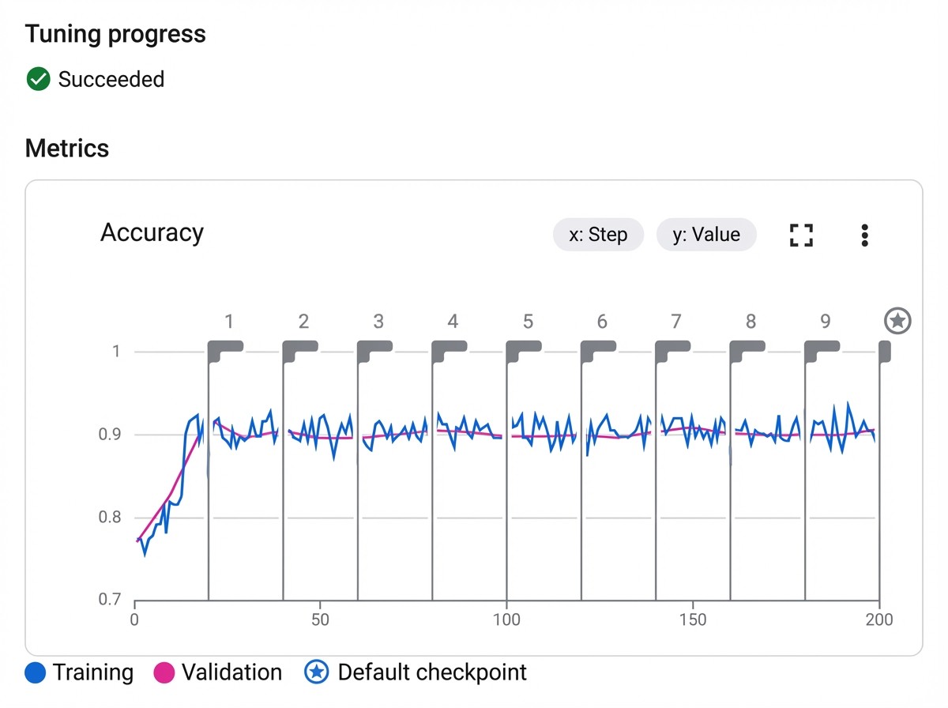Open the x: Step axis selector
Image resolution: width=948 pixels, height=708 pixels.
coord(598,234)
